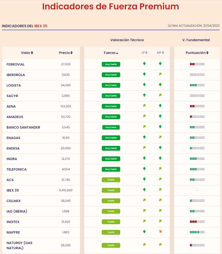Screen dimensions: 222x254
Task: Click the FERROVIAL MP up arrow
Action: click(160, 64)
